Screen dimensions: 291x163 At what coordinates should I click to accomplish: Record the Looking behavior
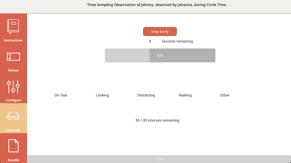coord(102,95)
